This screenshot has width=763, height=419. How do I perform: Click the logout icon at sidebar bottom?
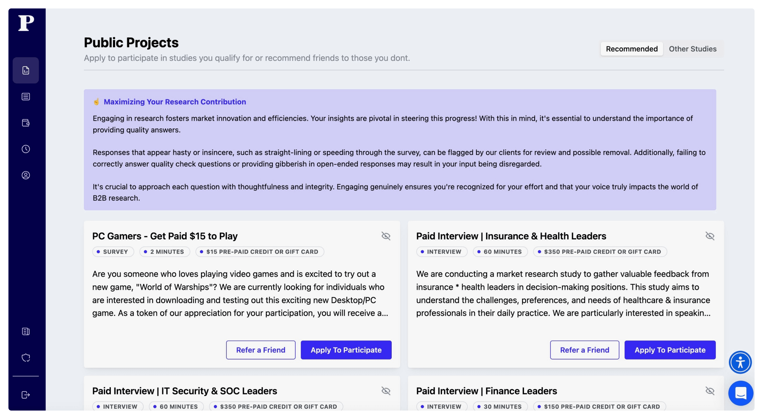click(26, 395)
